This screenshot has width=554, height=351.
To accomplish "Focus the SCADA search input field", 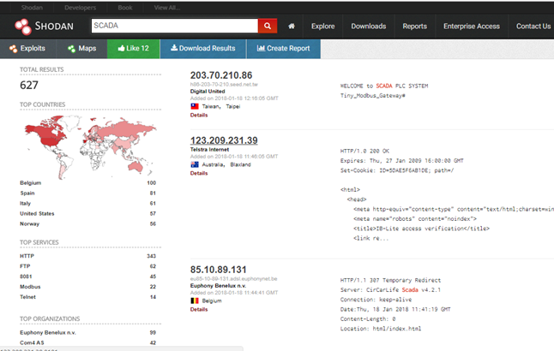I will coord(172,26).
